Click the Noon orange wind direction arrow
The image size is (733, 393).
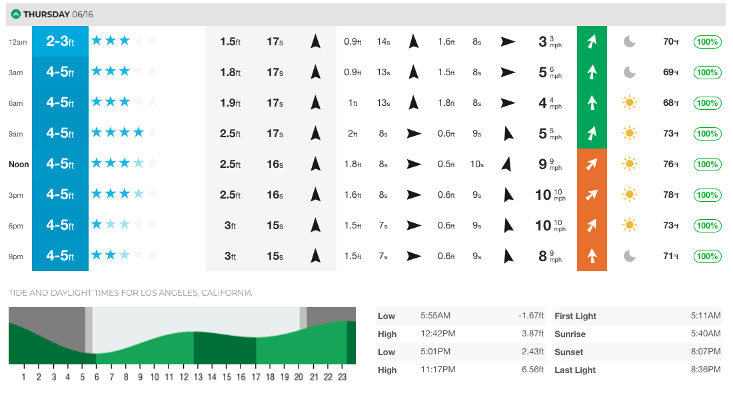[x=592, y=164]
